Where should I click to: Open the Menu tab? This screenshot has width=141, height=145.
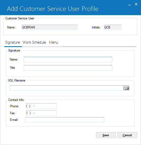coord(54,42)
